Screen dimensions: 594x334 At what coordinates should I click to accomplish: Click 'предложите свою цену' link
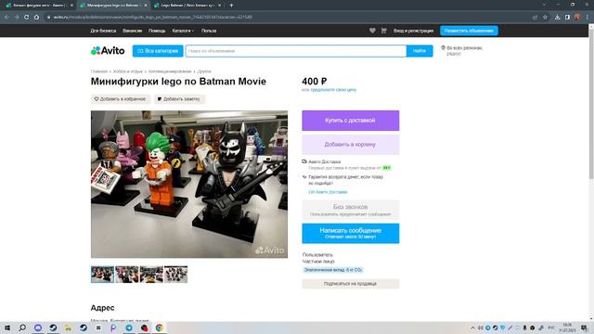(x=333, y=90)
